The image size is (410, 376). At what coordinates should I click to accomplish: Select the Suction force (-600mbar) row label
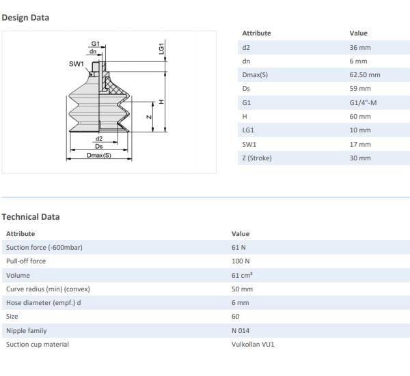(x=44, y=247)
